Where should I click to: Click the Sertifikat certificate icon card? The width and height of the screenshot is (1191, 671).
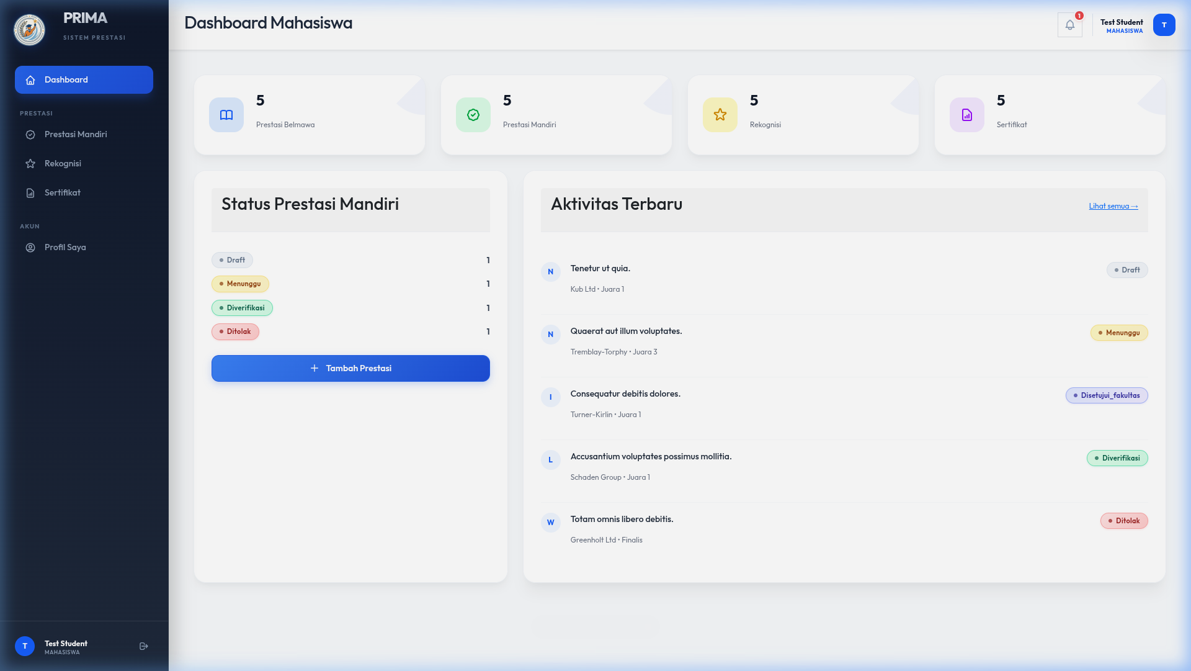coord(966,114)
